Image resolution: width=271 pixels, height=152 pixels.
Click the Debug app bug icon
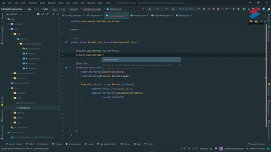click(218, 9)
